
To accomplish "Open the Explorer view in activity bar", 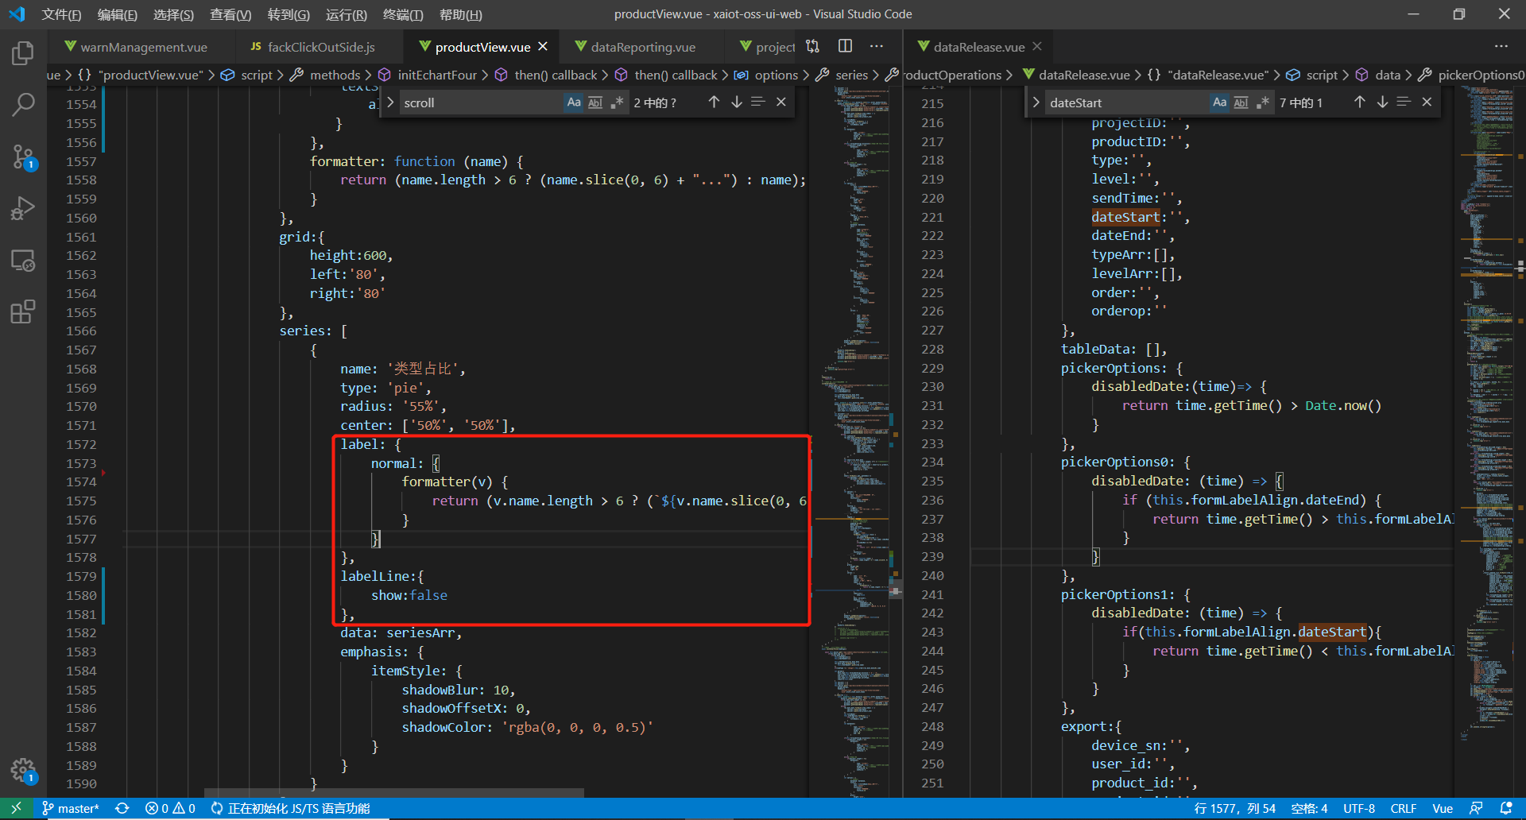I will click(x=23, y=53).
